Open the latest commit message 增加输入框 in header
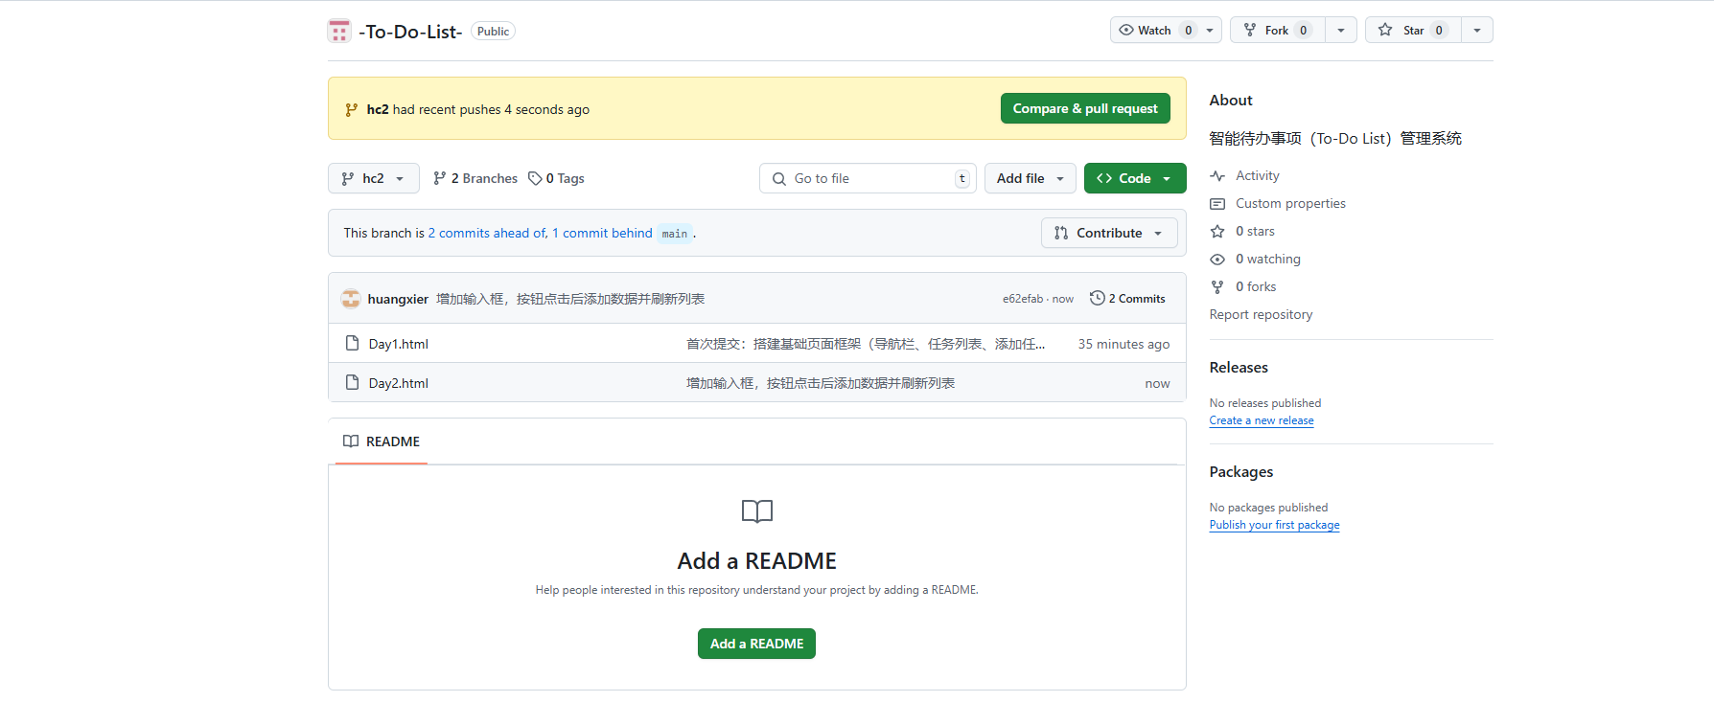1714x702 pixels. tap(570, 299)
